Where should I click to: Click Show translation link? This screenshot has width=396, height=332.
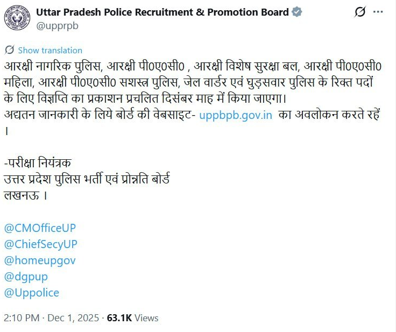pos(50,50)
